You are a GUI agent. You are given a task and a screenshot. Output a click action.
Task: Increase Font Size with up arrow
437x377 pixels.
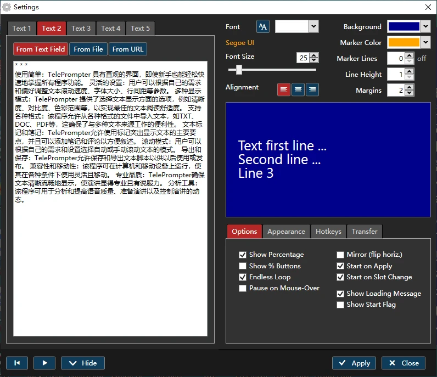(x=314, y=55)
